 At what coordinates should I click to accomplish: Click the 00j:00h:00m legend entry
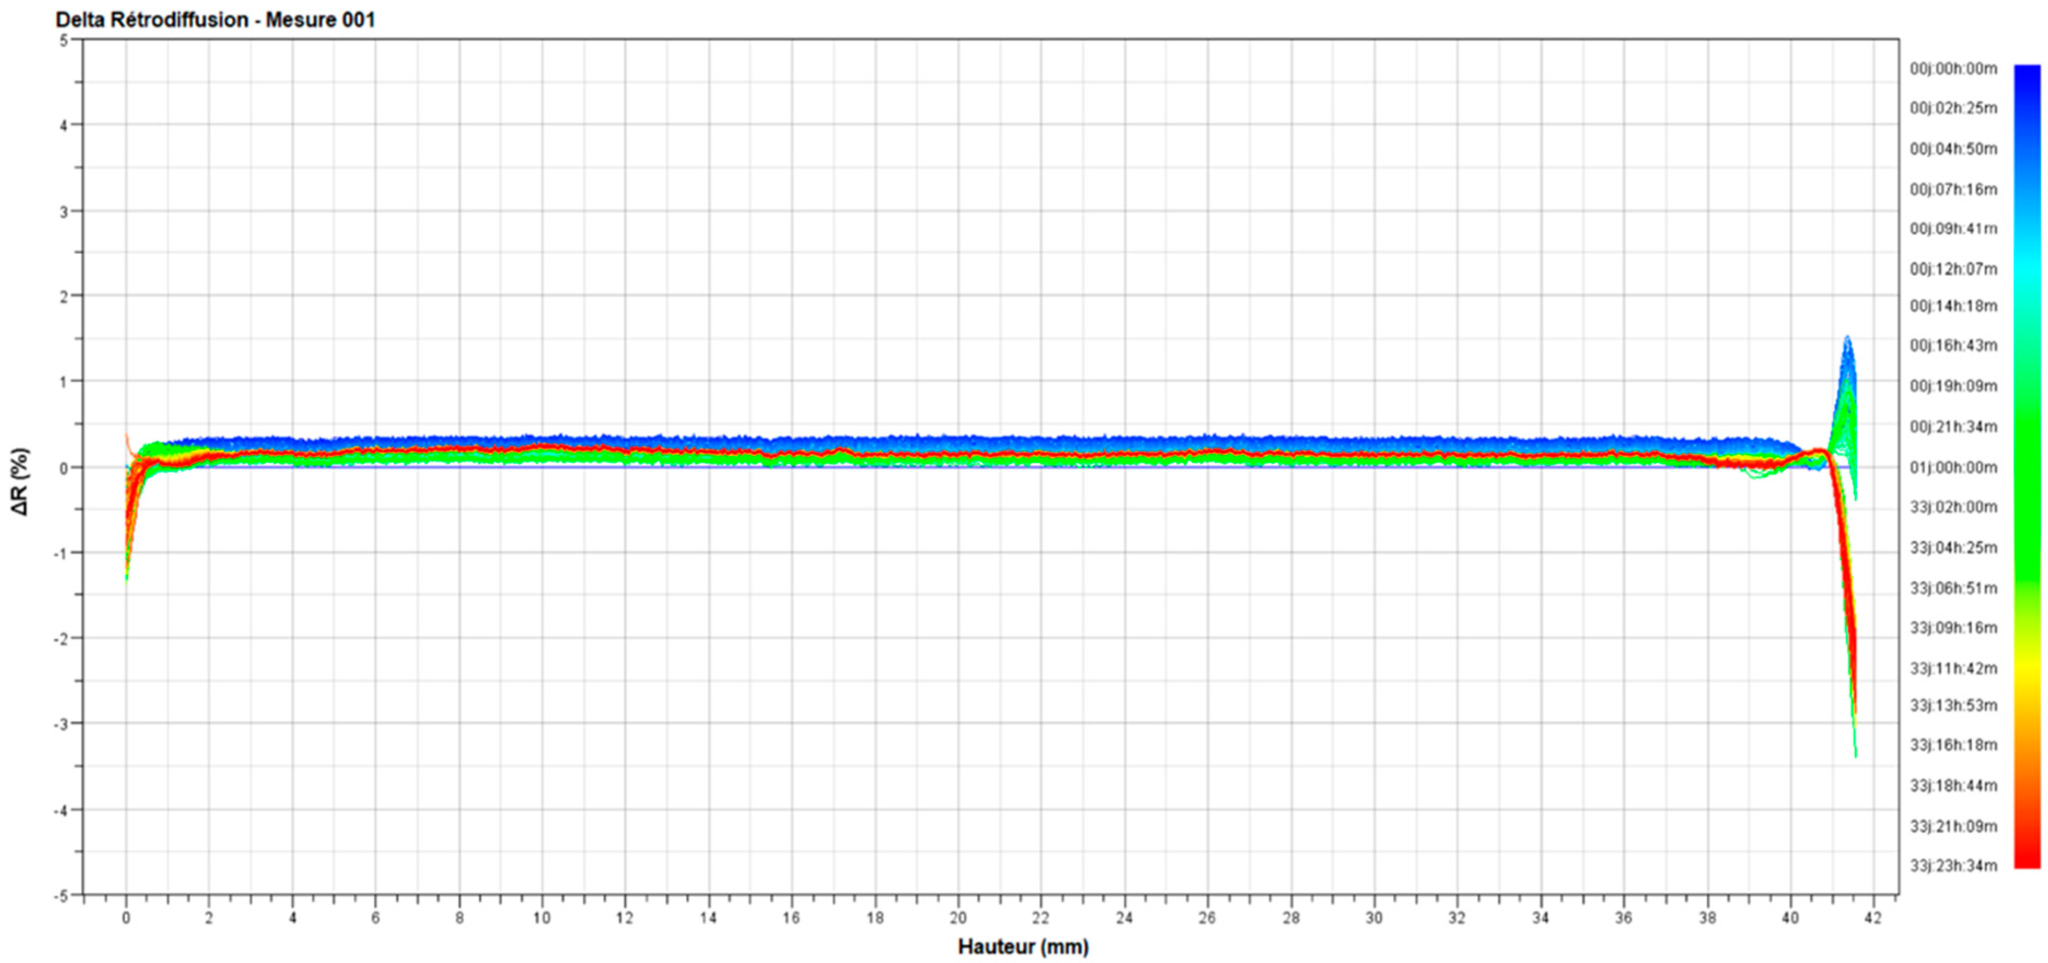[x=1953, y=69]
